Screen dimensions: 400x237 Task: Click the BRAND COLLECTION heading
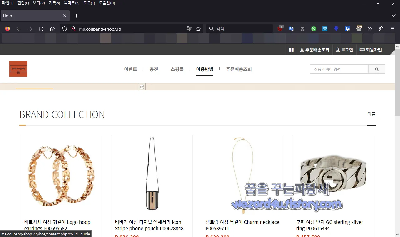[62, 114]
